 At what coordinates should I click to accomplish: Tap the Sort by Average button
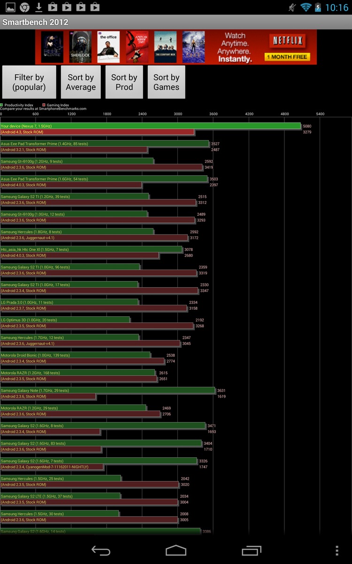pos(81,82)
